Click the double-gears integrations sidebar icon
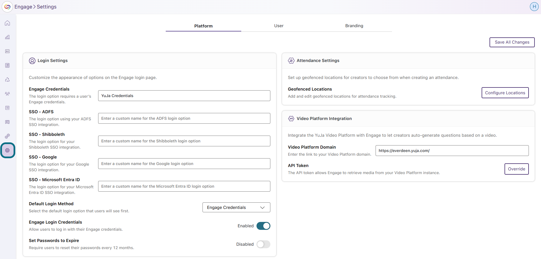The image size is (541, 259). (7, 136)
